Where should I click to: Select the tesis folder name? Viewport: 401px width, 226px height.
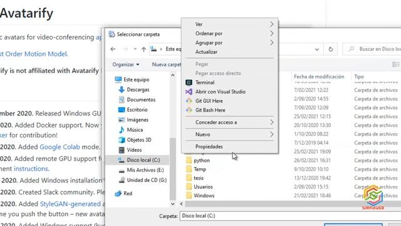[x=199, y=178]
